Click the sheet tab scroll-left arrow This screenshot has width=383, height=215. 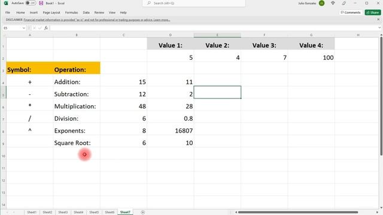7,213
